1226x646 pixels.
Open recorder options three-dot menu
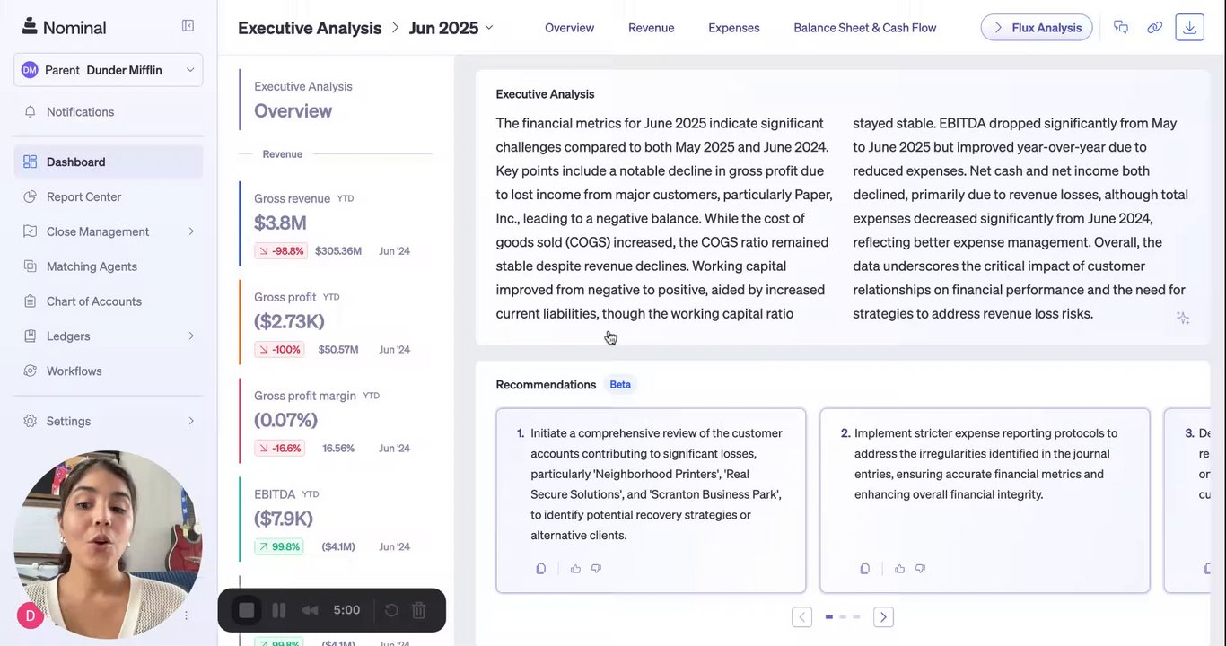click(x=187, y=615)
